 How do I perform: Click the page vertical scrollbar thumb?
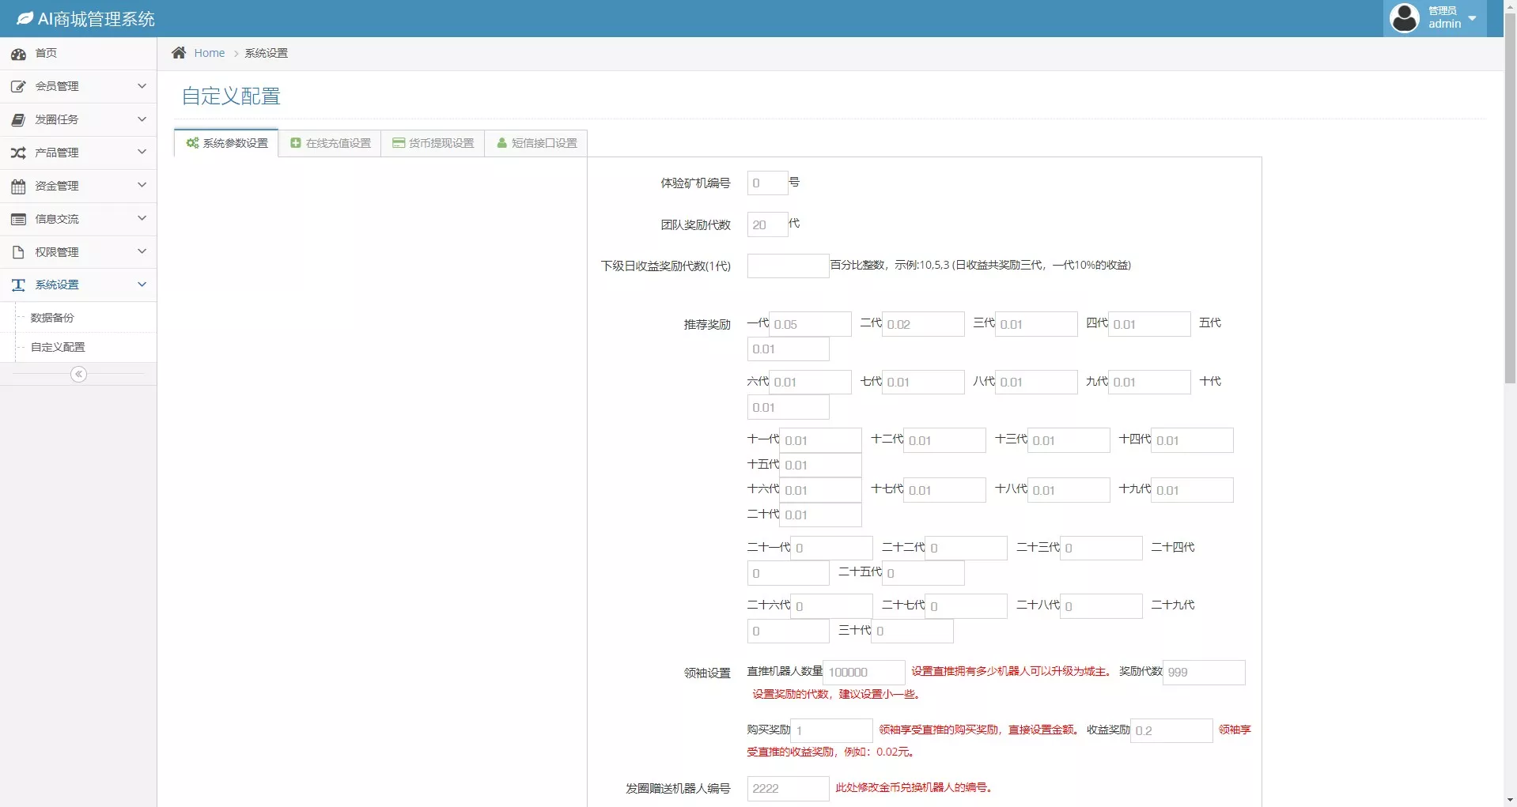pos(1510,198)
